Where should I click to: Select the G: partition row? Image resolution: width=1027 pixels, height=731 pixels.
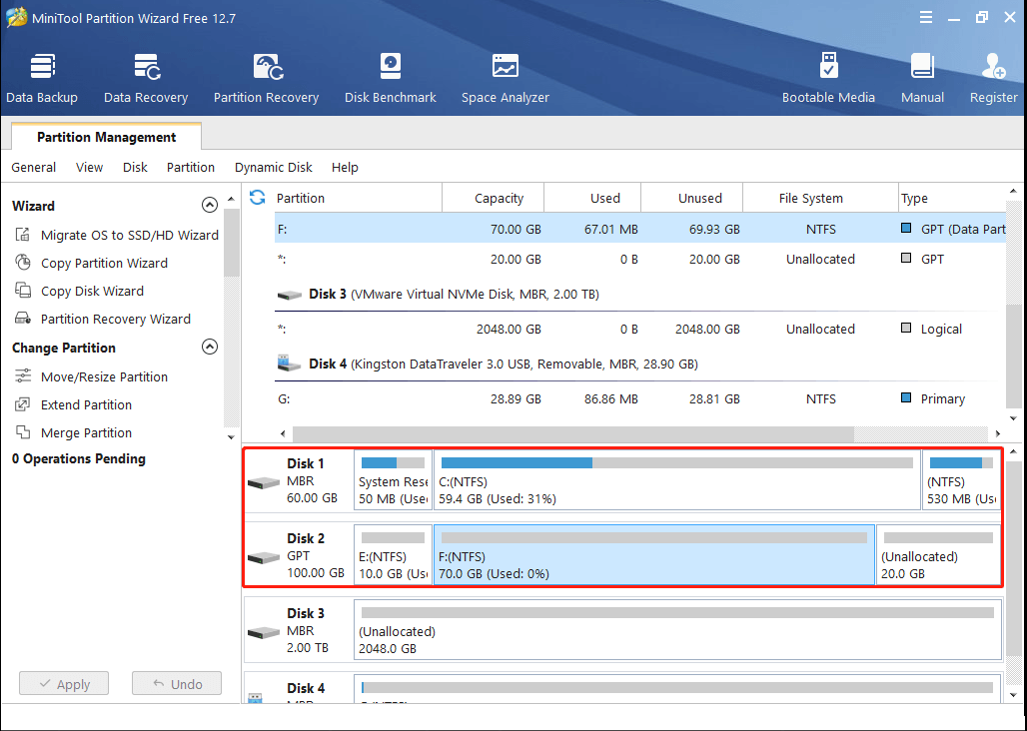tap(640, 398)
